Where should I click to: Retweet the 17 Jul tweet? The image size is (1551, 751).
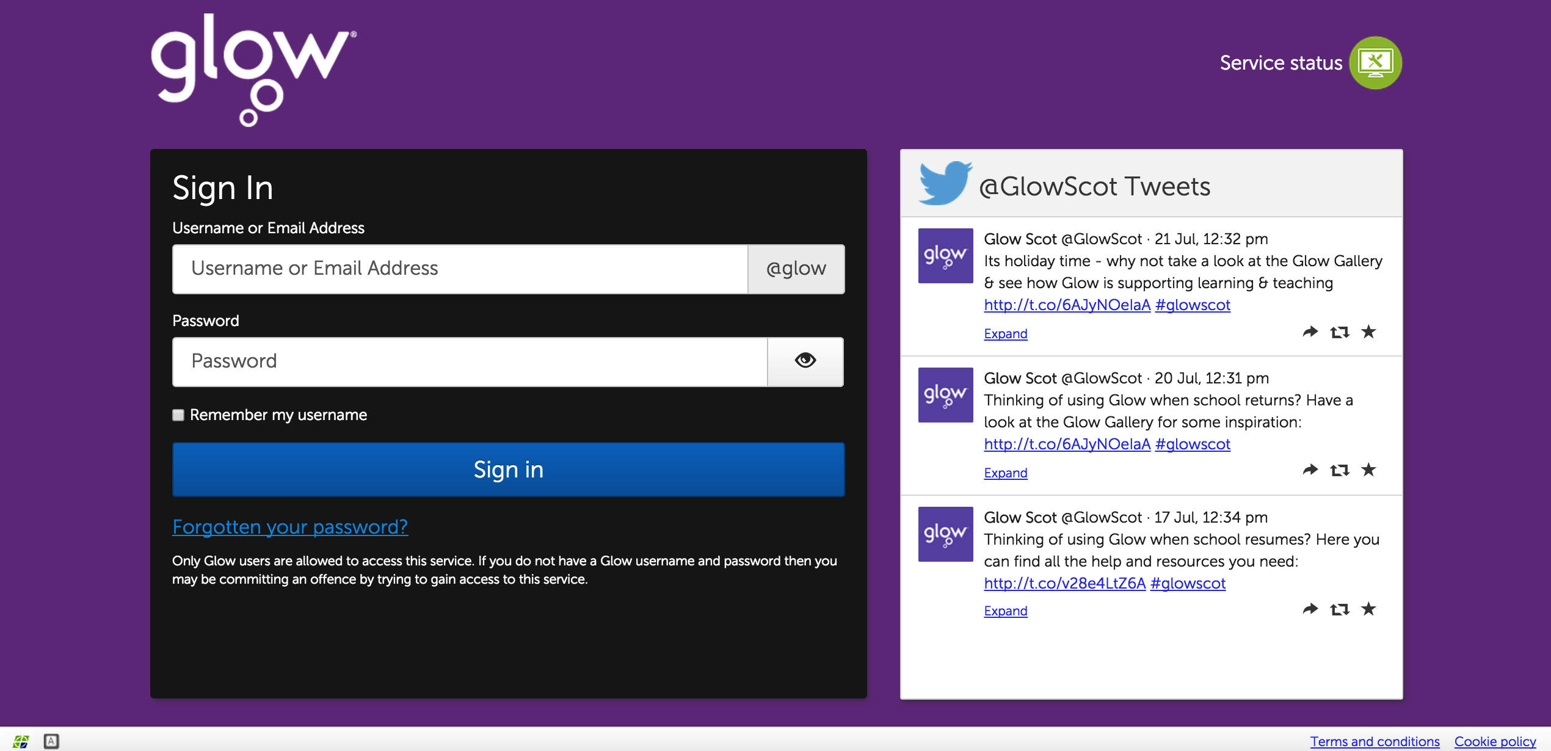pyautogui.click(x=1340, y=609)
